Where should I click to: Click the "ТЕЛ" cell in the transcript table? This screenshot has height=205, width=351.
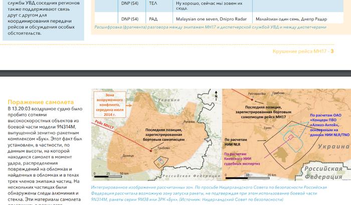[x=153, y=4]
